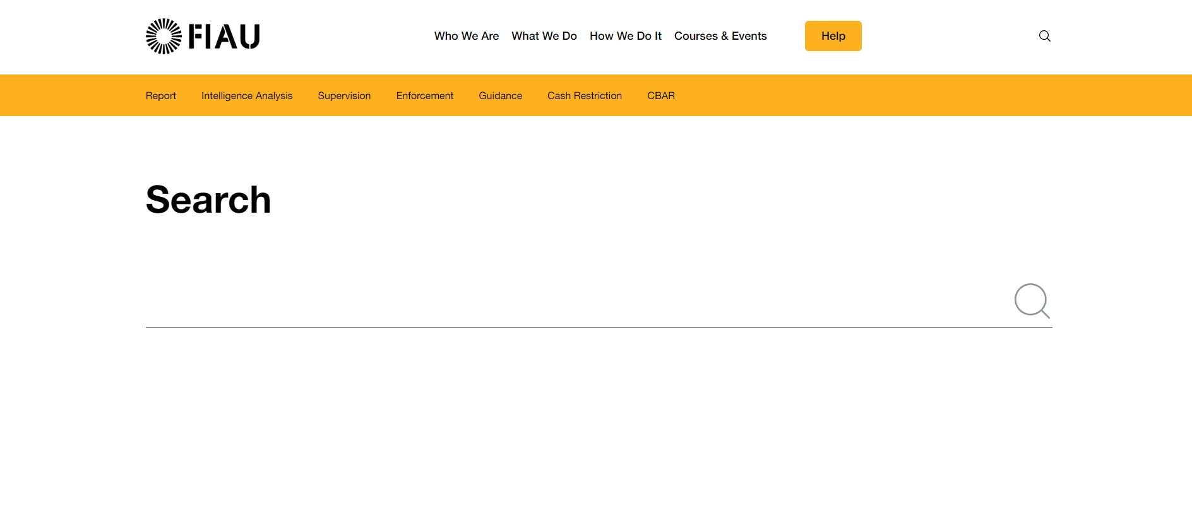
Task: Open the Who We Are menu
Action: click(466, 36)
